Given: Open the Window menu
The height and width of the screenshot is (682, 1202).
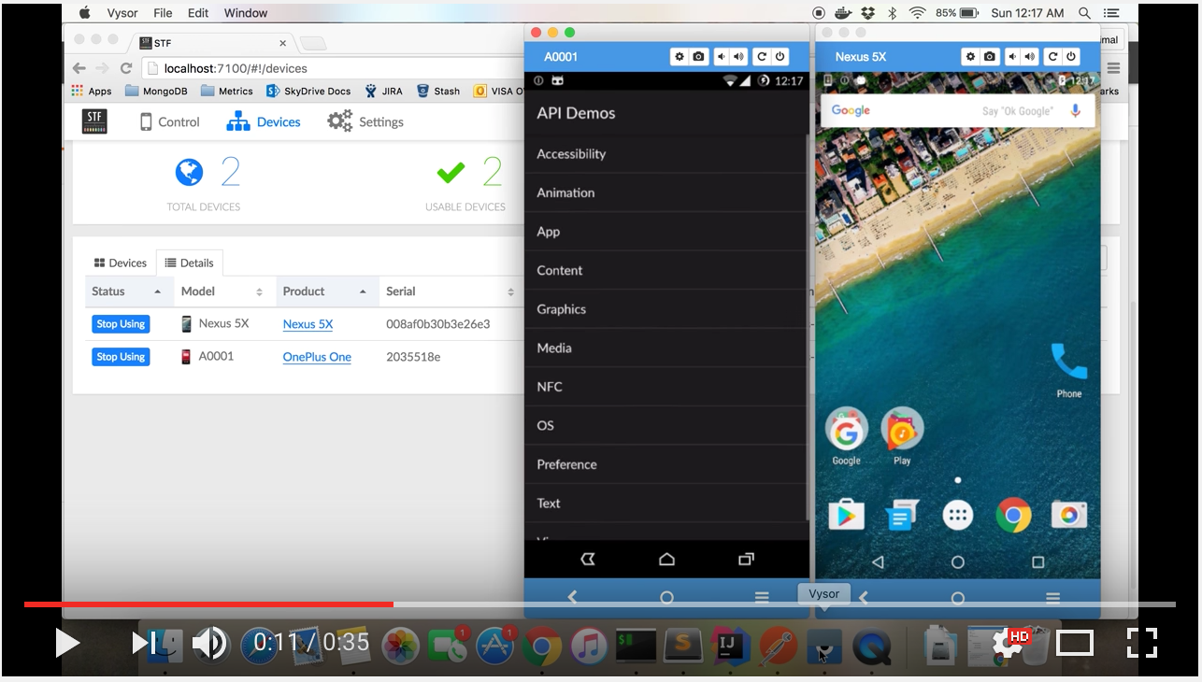Looking at the screenshot, I should [246, 13].
